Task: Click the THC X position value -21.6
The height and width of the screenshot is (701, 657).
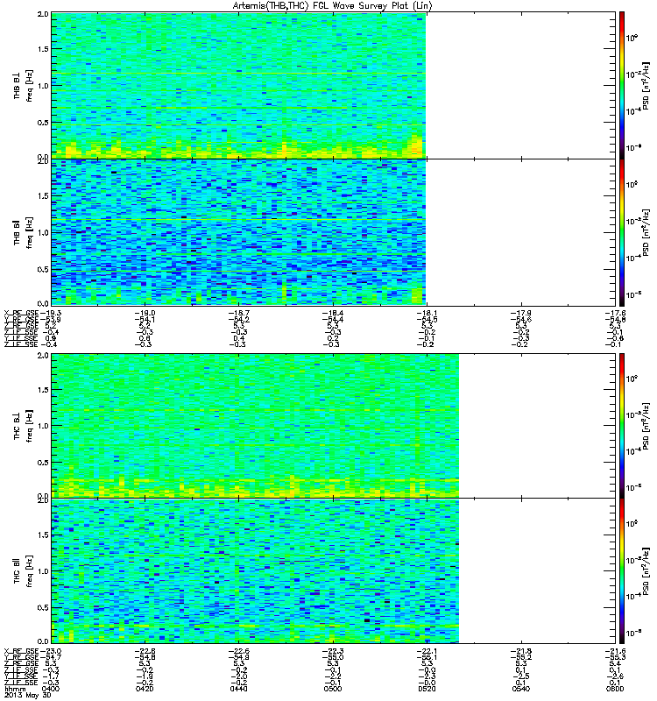Action: (616, 651)
